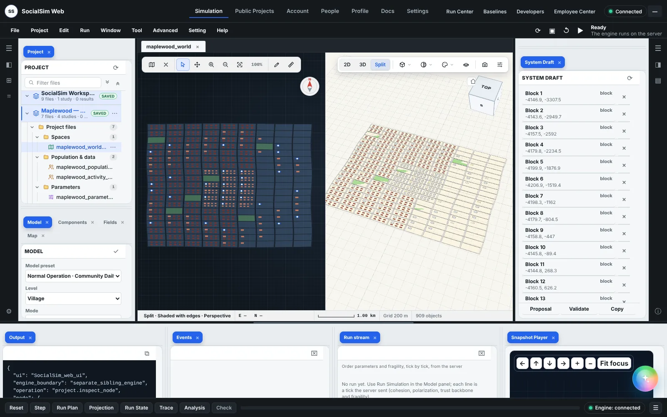Screen dimensions: 667x417
Task: Refresh the Project panel
Action: pos(116,68)
